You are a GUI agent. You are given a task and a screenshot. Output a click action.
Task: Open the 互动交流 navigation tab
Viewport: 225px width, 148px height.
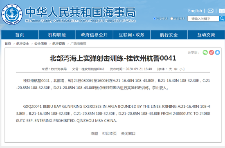tap(206, 35)
